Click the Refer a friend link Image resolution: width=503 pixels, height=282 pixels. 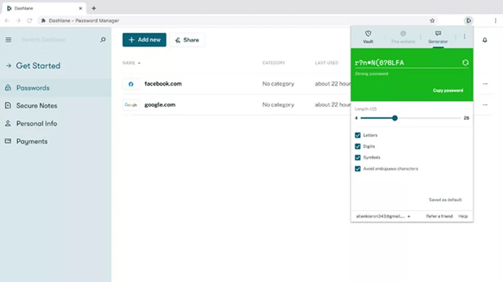(x=439, y=216)
